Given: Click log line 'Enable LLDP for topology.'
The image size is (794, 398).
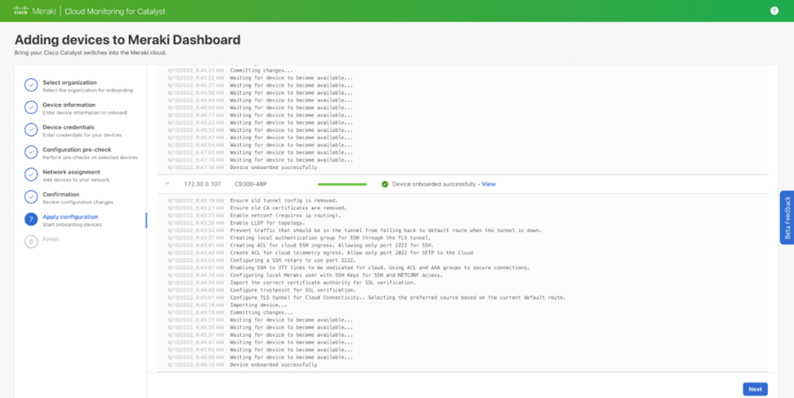Looking at the screenshot, I should tap(267, 223).
